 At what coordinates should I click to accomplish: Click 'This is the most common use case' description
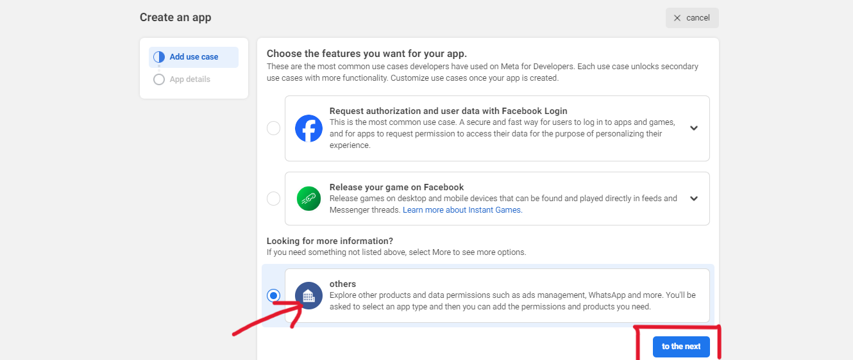[x=502, y=134]
